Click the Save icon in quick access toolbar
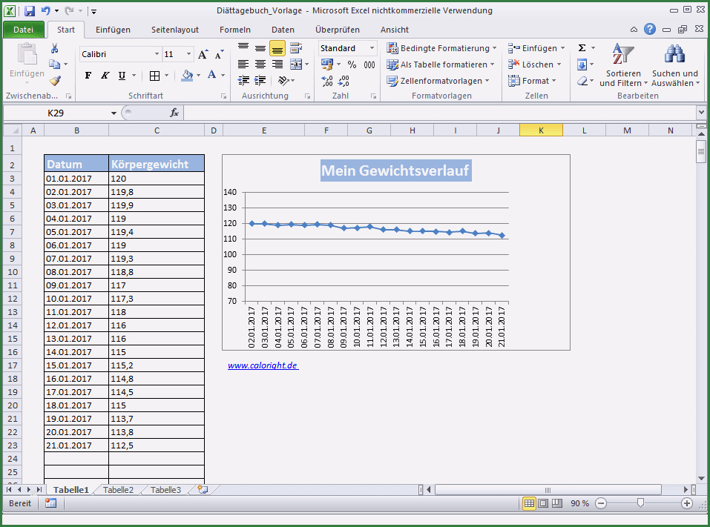This screenshot has height=527, width=710. (x=30, y=11)
